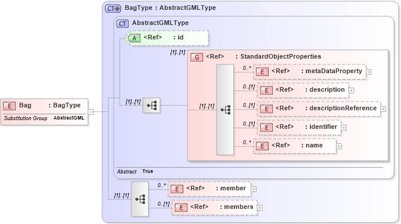This screenshot has width=401, height=224.
Task: Collapse the Bag element with minus box
Action: tap(91, 112)
